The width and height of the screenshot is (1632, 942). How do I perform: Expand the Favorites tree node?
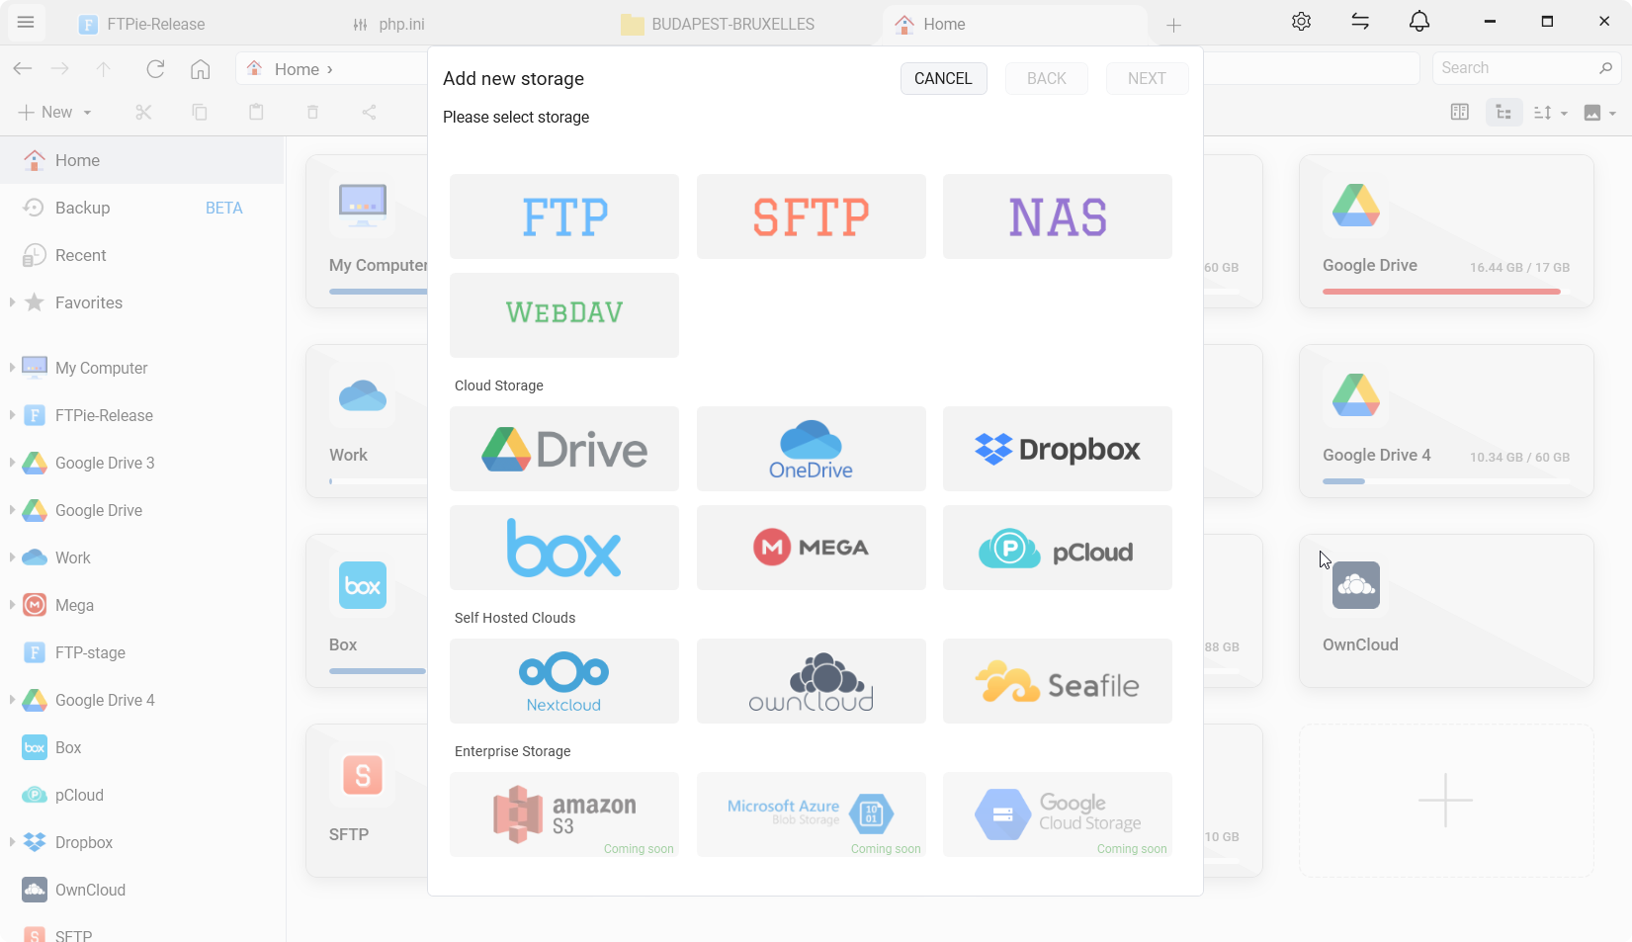coord(12,302)
